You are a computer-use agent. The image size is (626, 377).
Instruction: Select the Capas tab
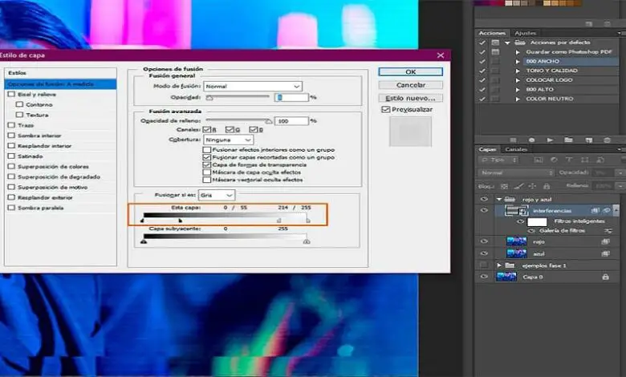(487, 149)
